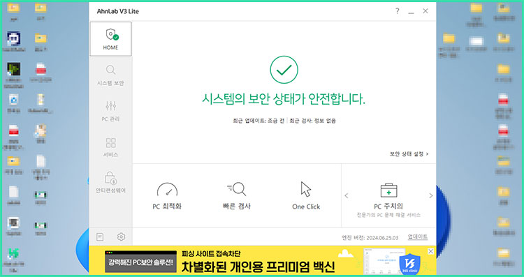Open settings gear icon at sidebar bottom
The width and height of the screenshot is (524, 277).
pyautogui.click(x=121, y=237)
